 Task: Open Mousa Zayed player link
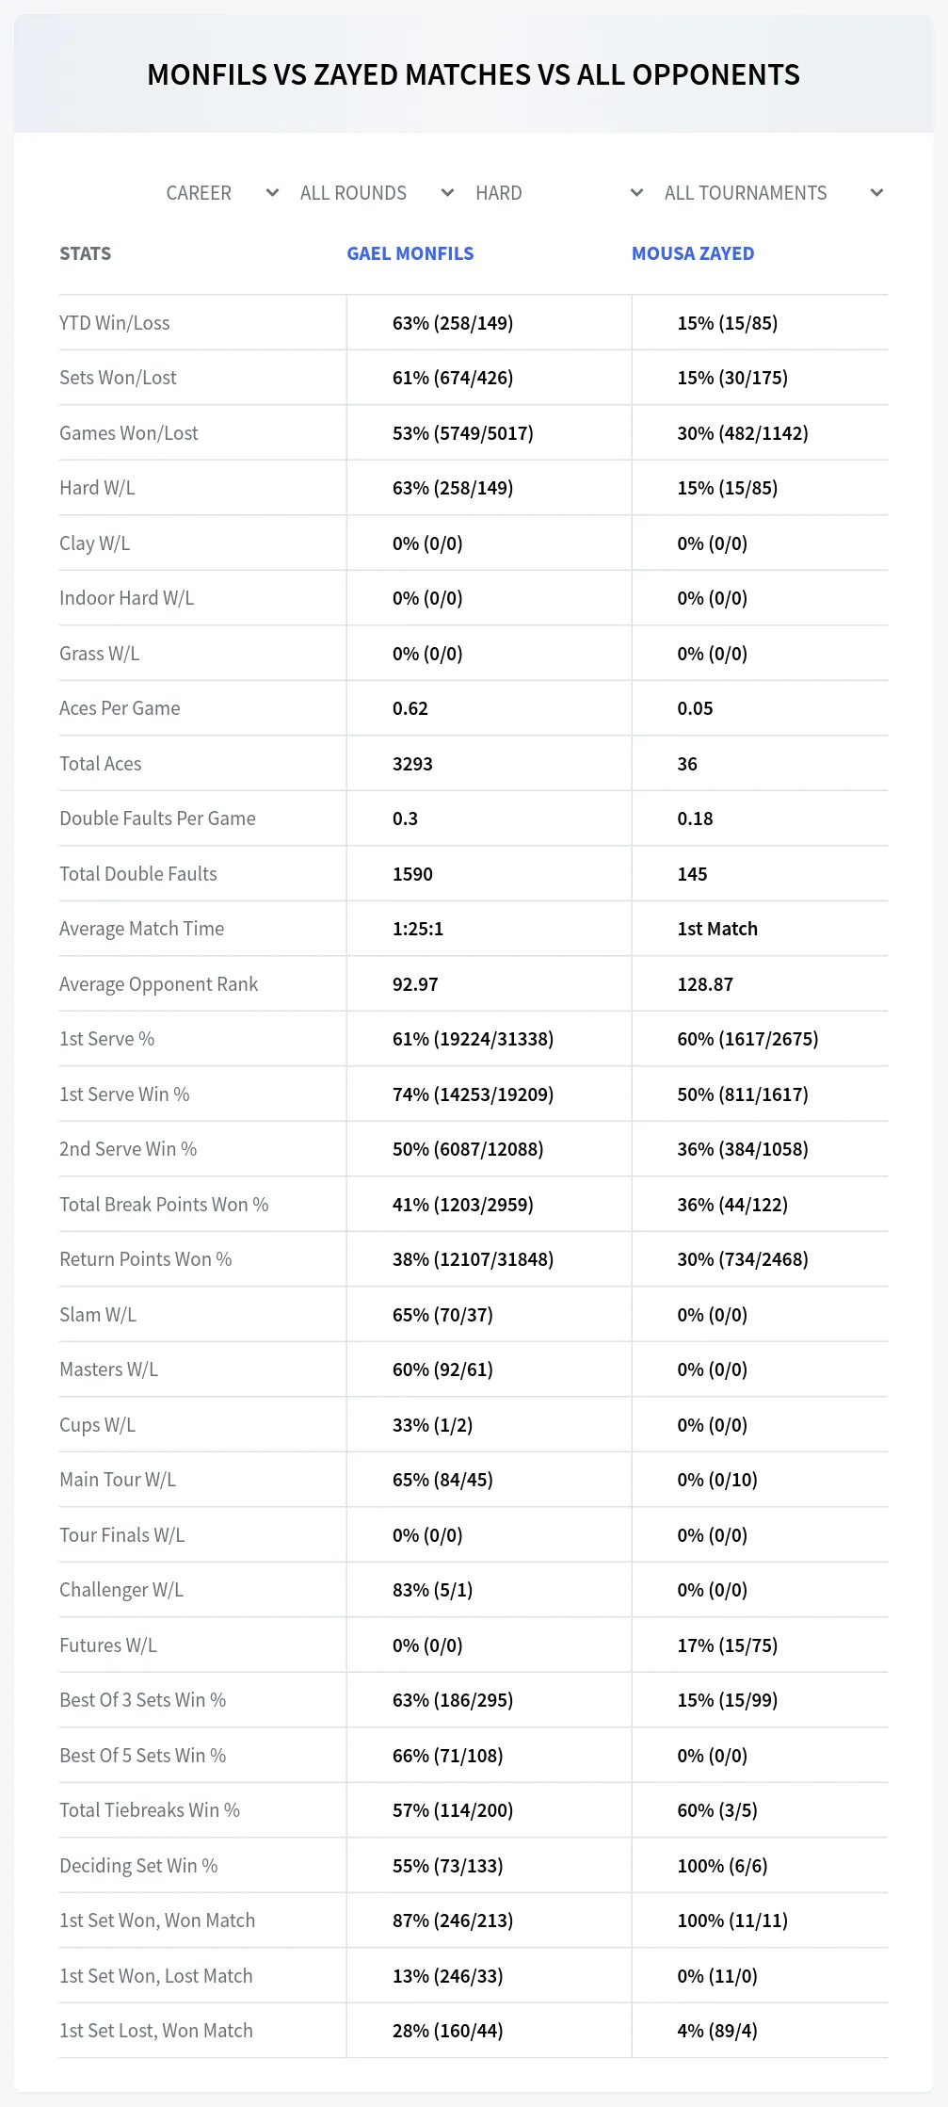tap(693, 253)
